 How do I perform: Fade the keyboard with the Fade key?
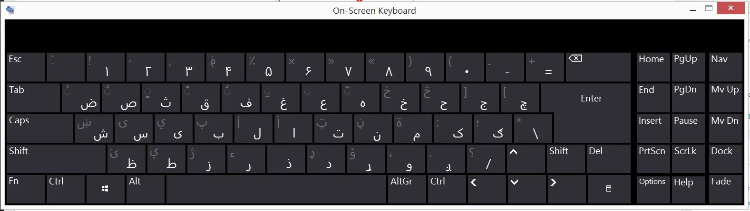pyautogui.click(x=725, y=189)
